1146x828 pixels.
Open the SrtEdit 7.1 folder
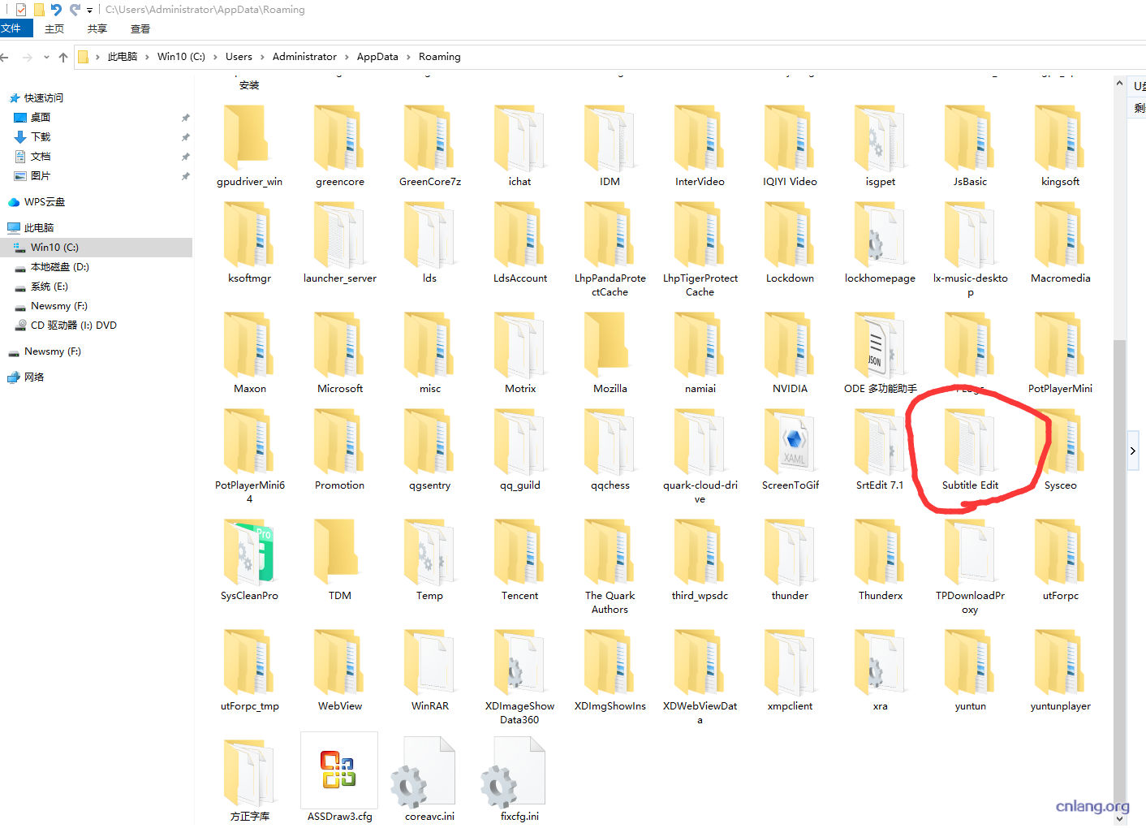click(880, 450)
